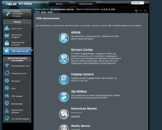Open Карта сети in the sidebar
Image resolution: width=162 pixels, height=130 pixels.
17,28
